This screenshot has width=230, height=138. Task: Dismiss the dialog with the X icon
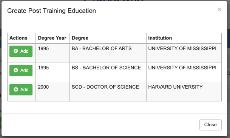pos(219,9)
